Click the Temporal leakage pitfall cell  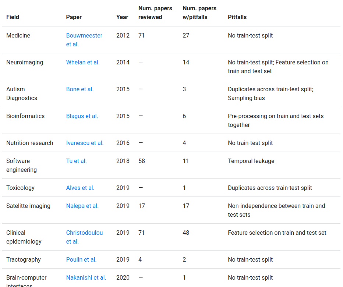251,161
